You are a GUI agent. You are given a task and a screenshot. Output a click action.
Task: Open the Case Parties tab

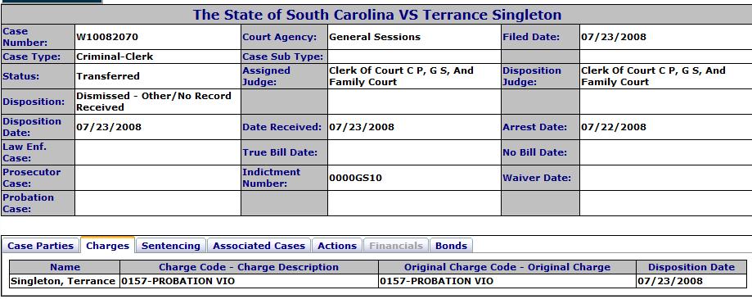point(40,246)
